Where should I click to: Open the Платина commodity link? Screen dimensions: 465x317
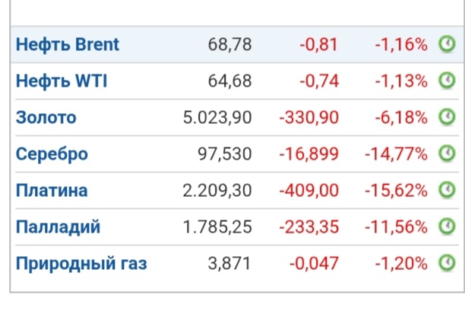point(52,191)
